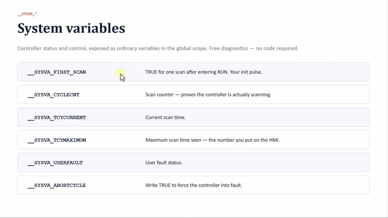Click the __SYSVA_TCYCURRENT variable name

pos(57,118)
